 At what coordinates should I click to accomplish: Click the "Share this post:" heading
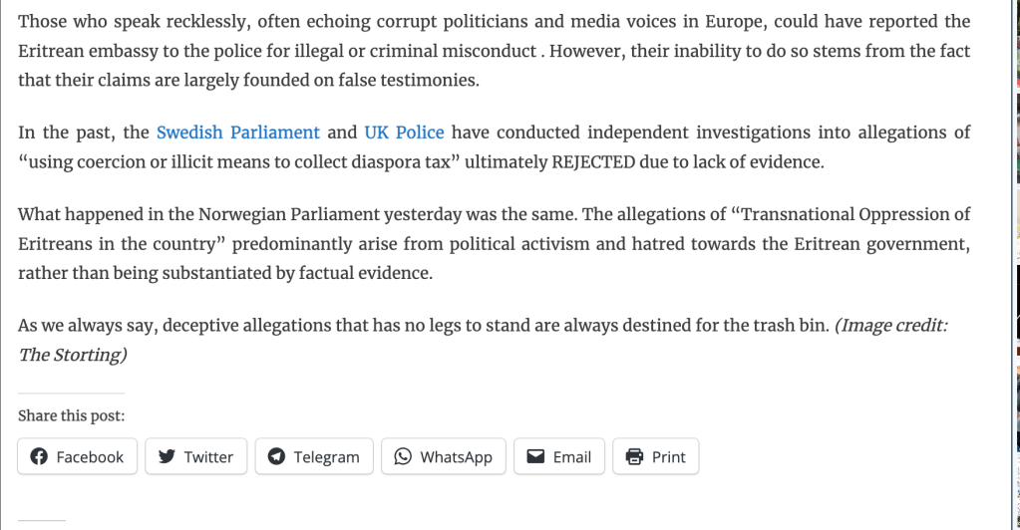point(72,415)
